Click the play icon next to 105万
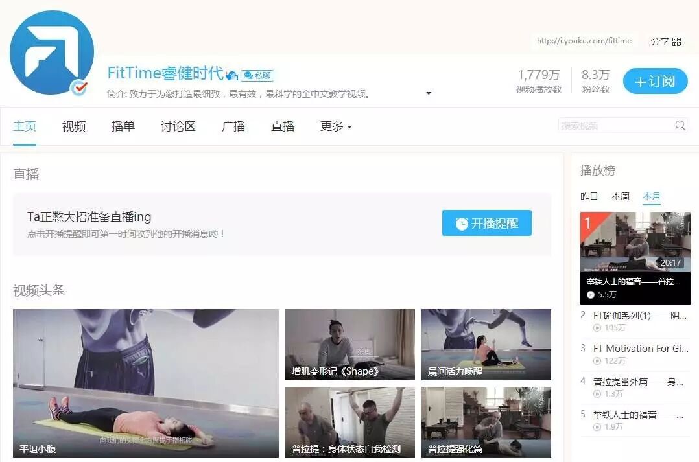 click(x=597, y=328)
